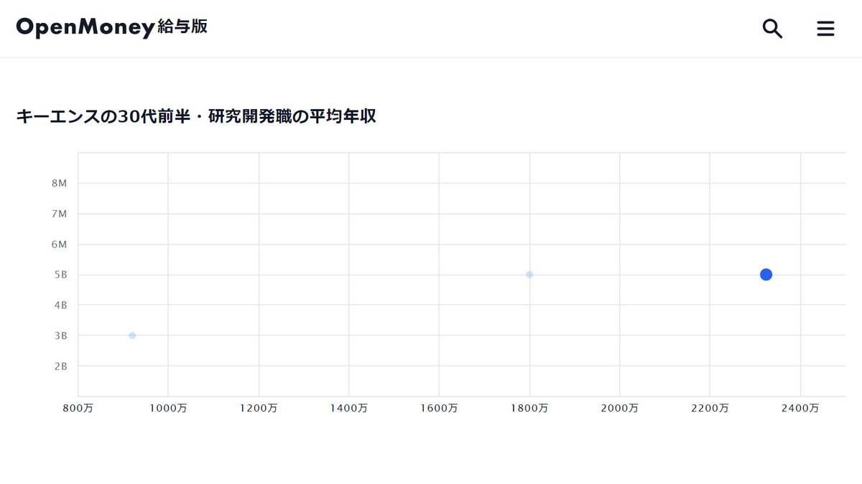This screenshot has height=484, width=862.
Task: Click the y-axis label 2B
Action: 60,366
